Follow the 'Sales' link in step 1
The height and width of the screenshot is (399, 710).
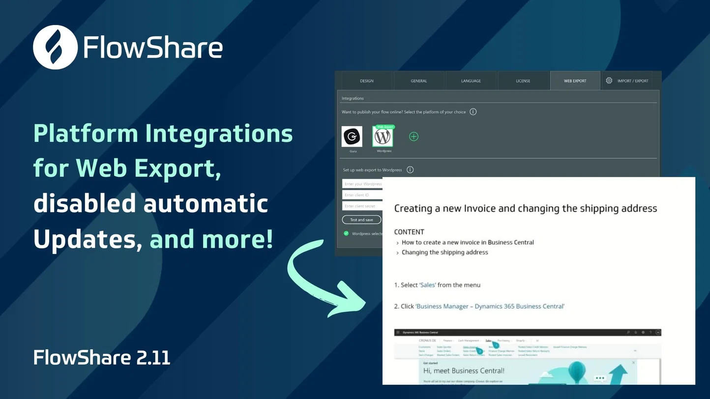[428, 285]
